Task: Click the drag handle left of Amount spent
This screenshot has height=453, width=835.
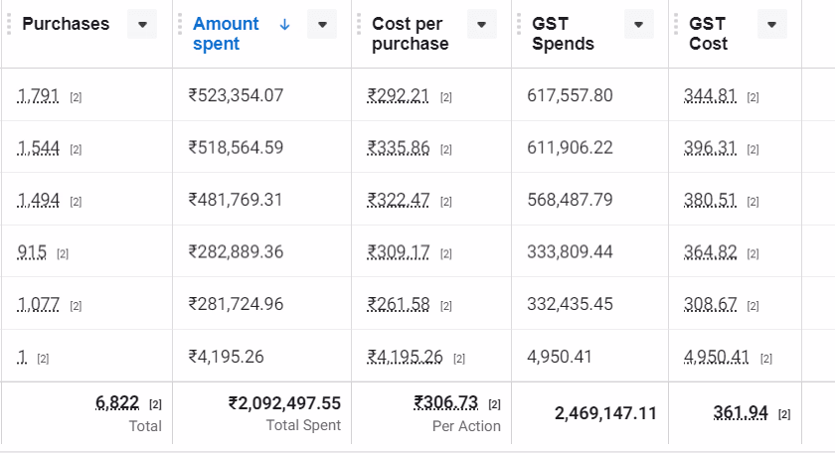Action: tap(181, 24)
